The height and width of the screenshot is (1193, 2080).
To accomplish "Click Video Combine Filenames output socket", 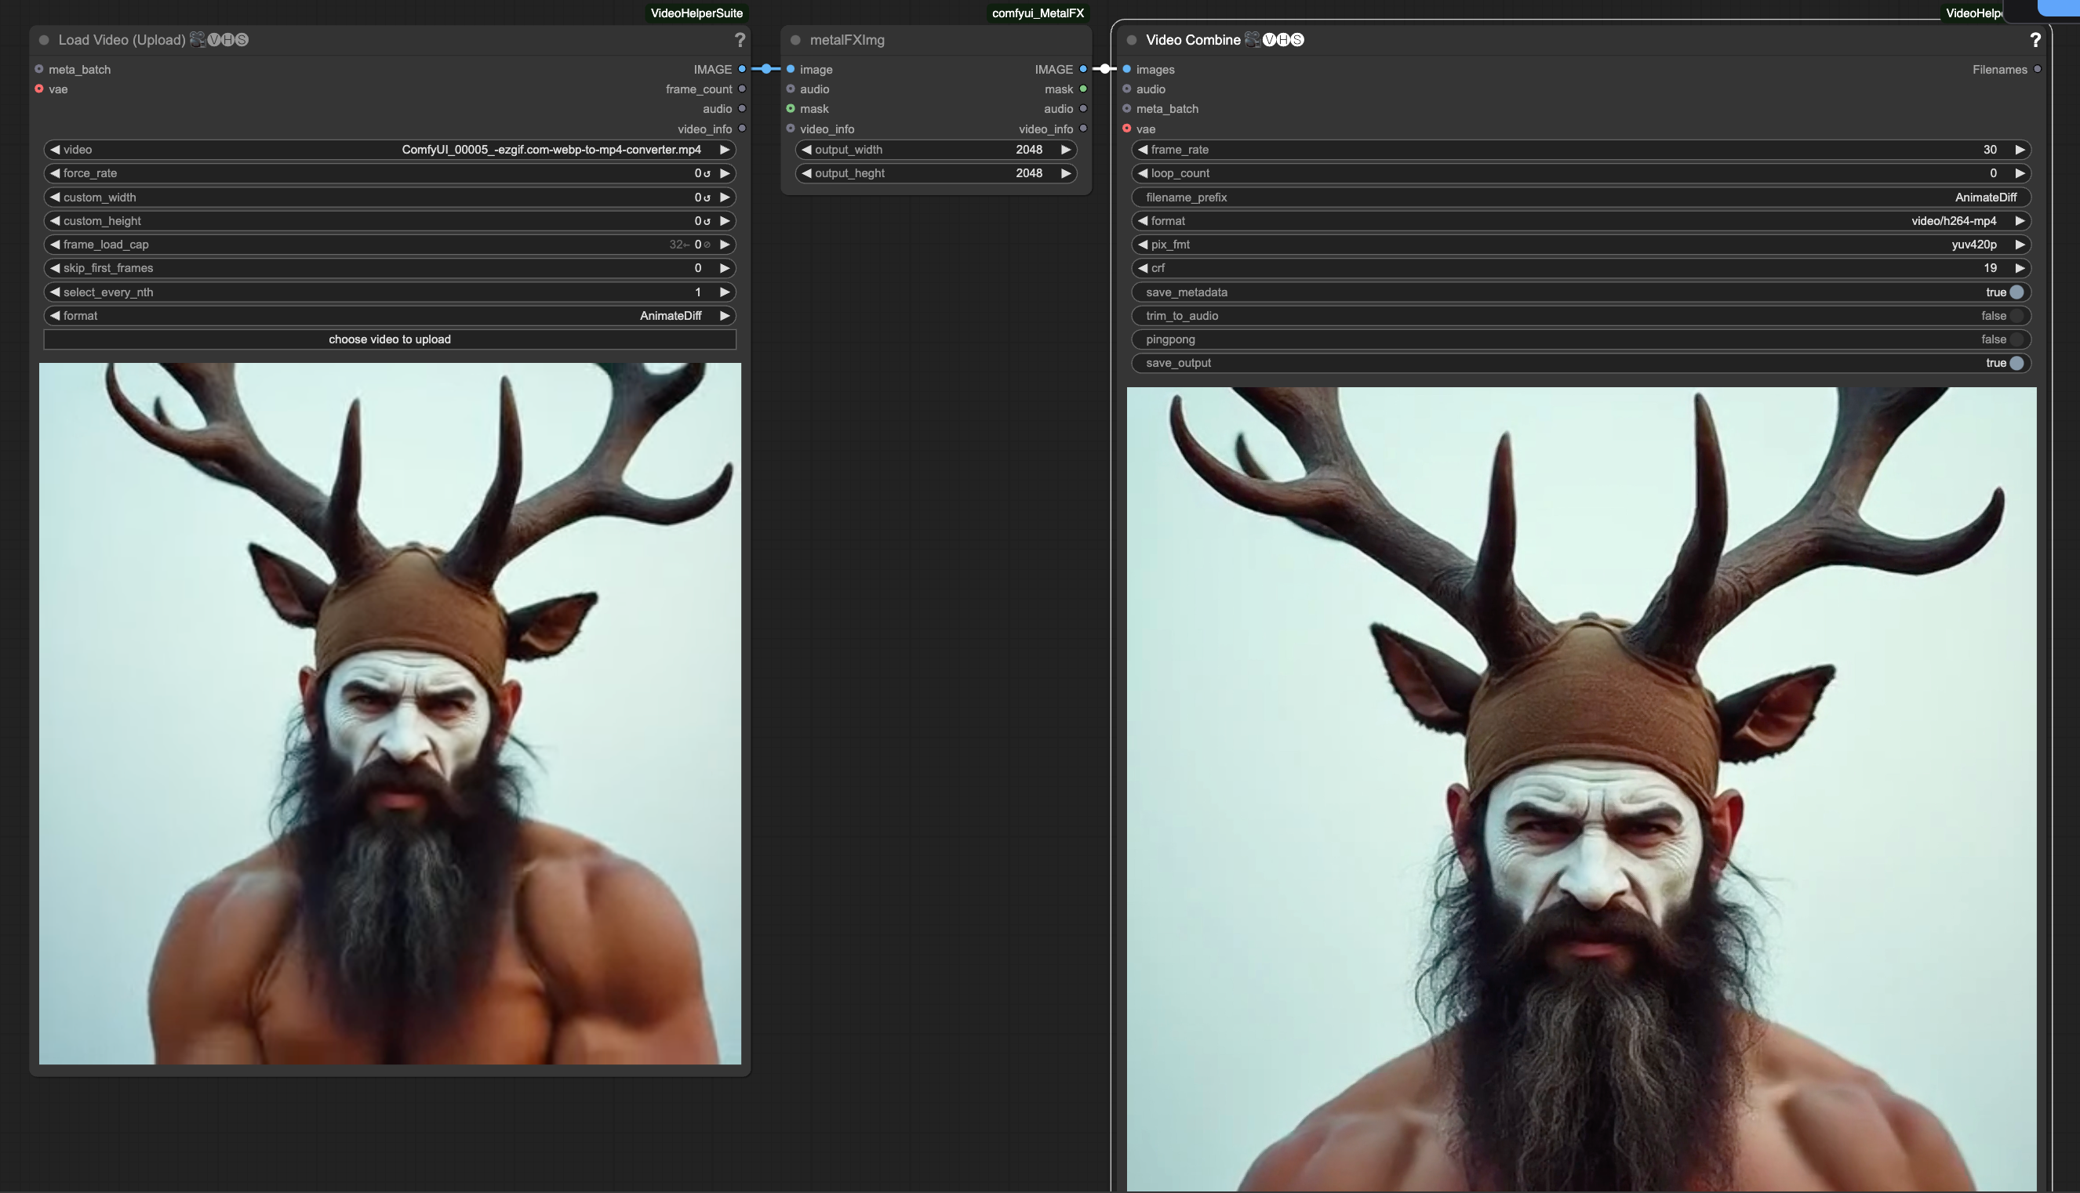I will 2038,69.
